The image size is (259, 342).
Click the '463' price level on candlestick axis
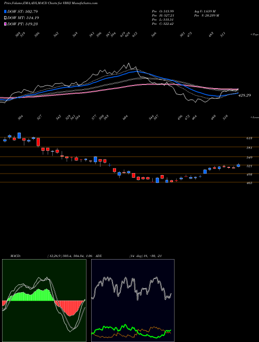point(249,183)
